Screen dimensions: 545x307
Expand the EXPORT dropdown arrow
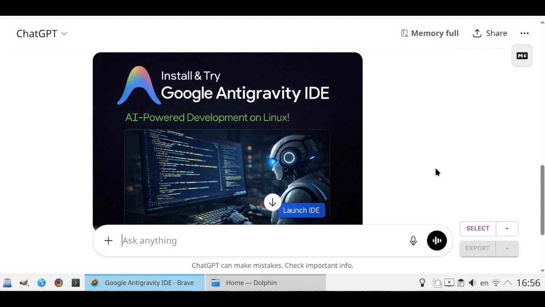pos(507,248)
